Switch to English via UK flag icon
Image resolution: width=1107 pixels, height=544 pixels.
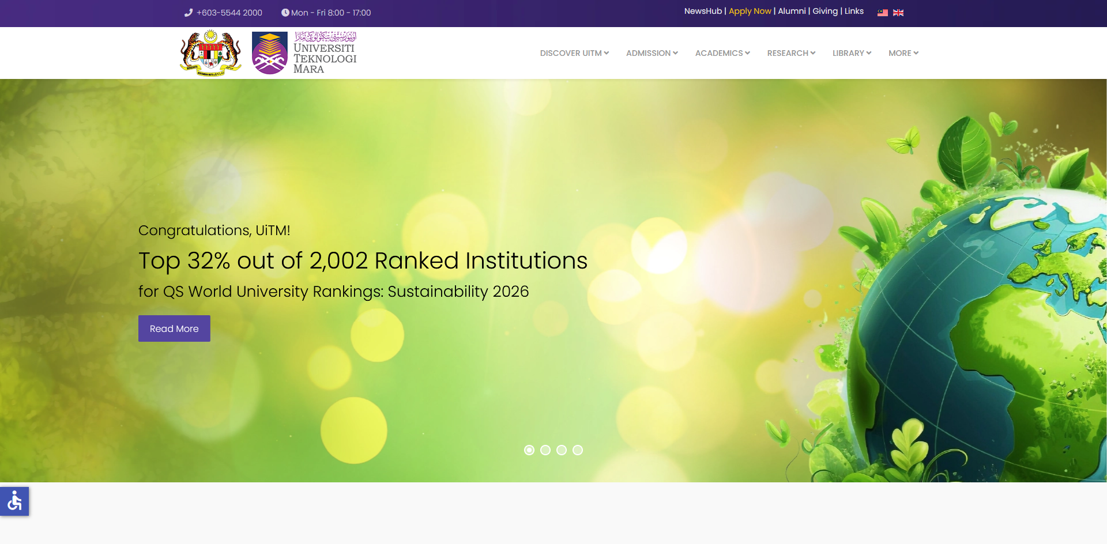[x=898, y=13]
